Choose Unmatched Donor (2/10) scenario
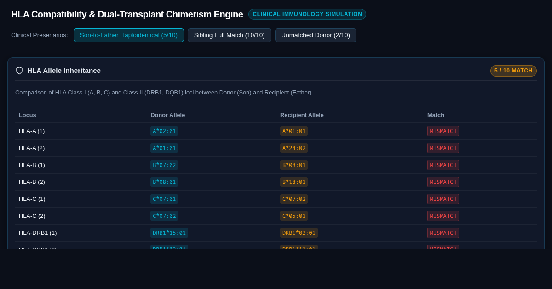Screen dimensions: 552x289 316,35
